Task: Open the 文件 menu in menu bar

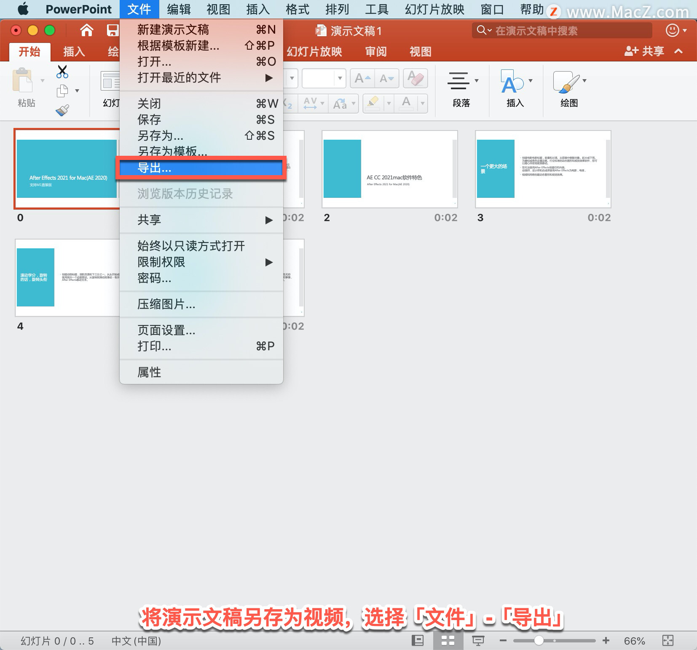Action: pos(139,9)
